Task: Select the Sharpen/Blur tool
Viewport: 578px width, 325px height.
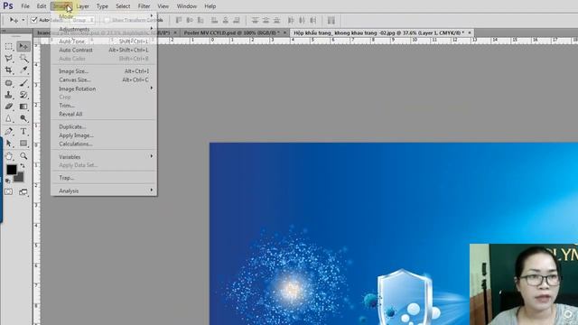Action: 9,118
